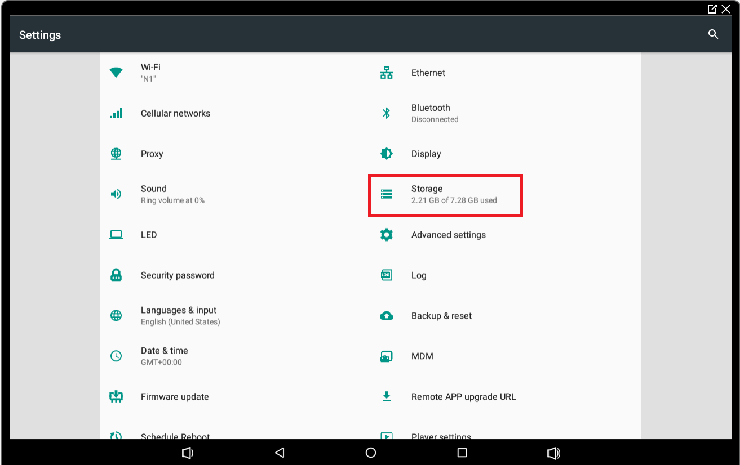Open Remote APP upgrade URL entry
The image size is (740, 465).
tap(506, 397)
